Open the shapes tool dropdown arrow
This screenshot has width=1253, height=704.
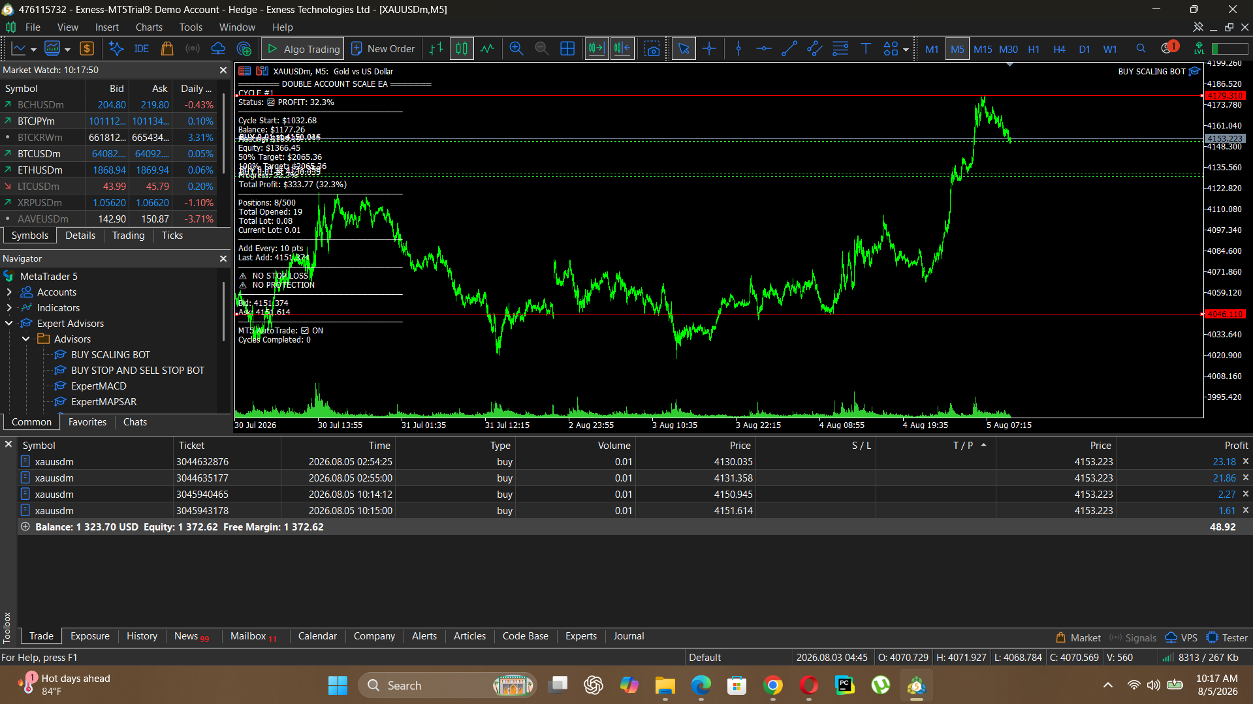(906, 50)
